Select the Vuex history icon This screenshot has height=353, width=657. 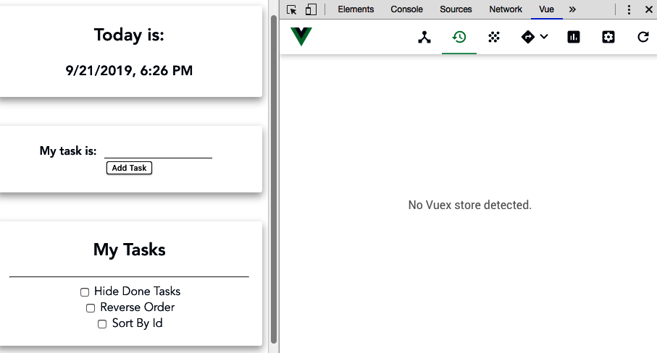coord(459,37)
